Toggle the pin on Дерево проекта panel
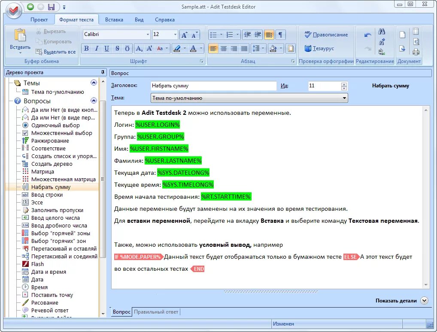This screenshot has width=437, height=332. pos(103,72)
